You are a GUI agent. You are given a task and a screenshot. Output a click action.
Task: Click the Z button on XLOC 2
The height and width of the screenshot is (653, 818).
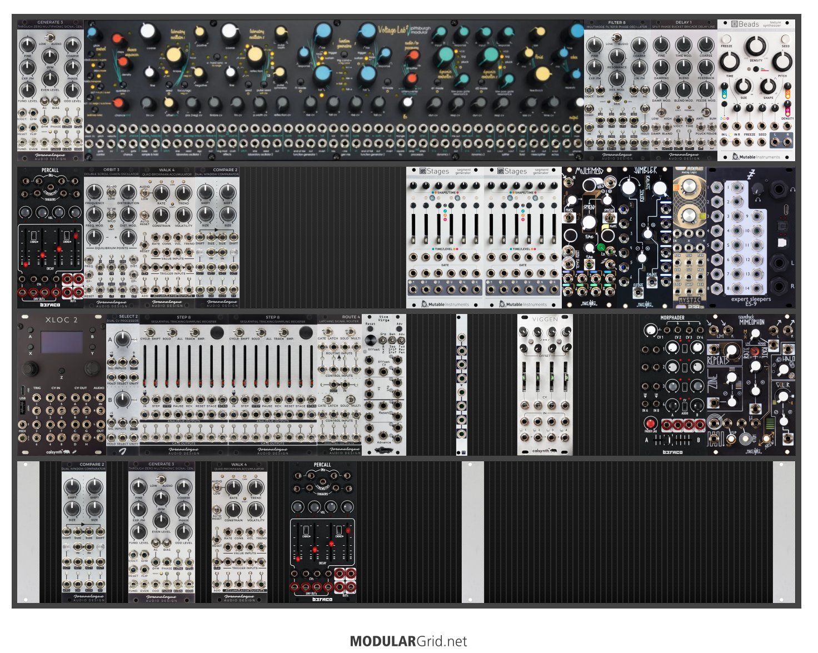click(62, 370)
